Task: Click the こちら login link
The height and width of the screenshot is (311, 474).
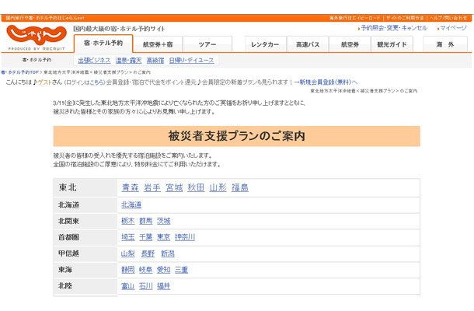Action: (97, 82)
